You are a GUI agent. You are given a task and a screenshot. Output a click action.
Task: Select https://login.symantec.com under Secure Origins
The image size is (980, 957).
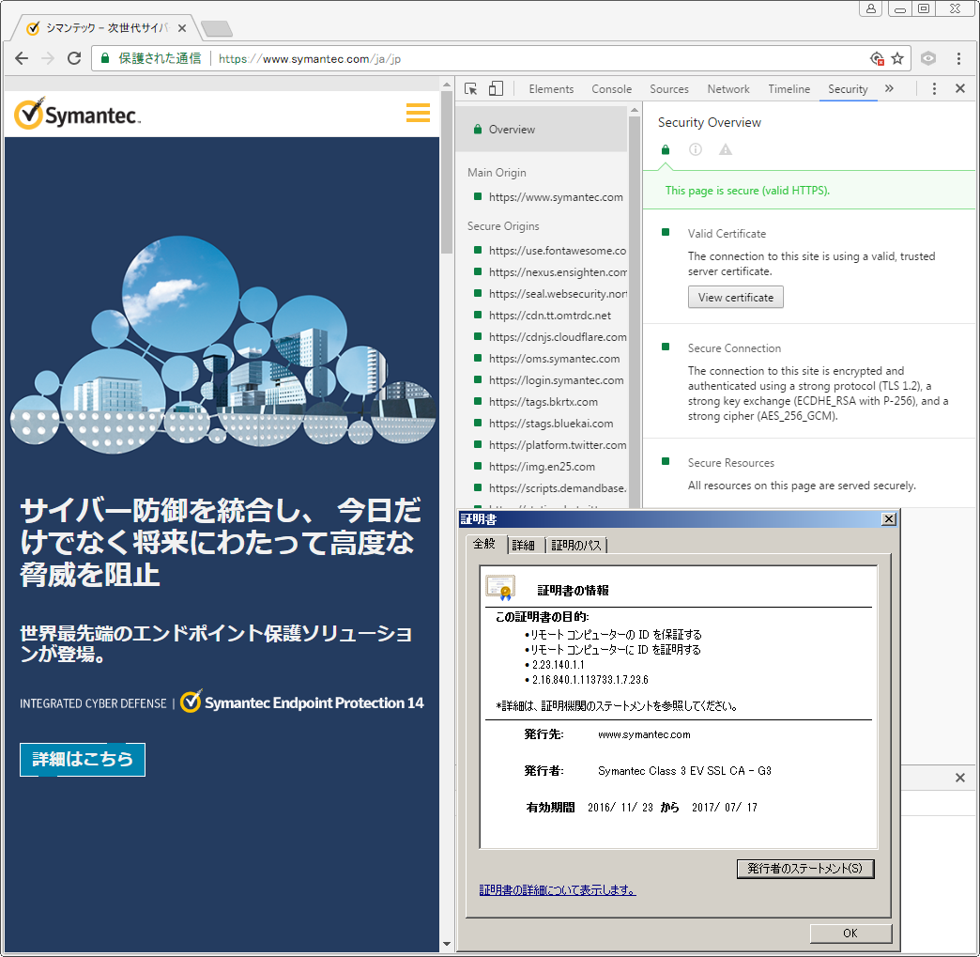(554, 379)
